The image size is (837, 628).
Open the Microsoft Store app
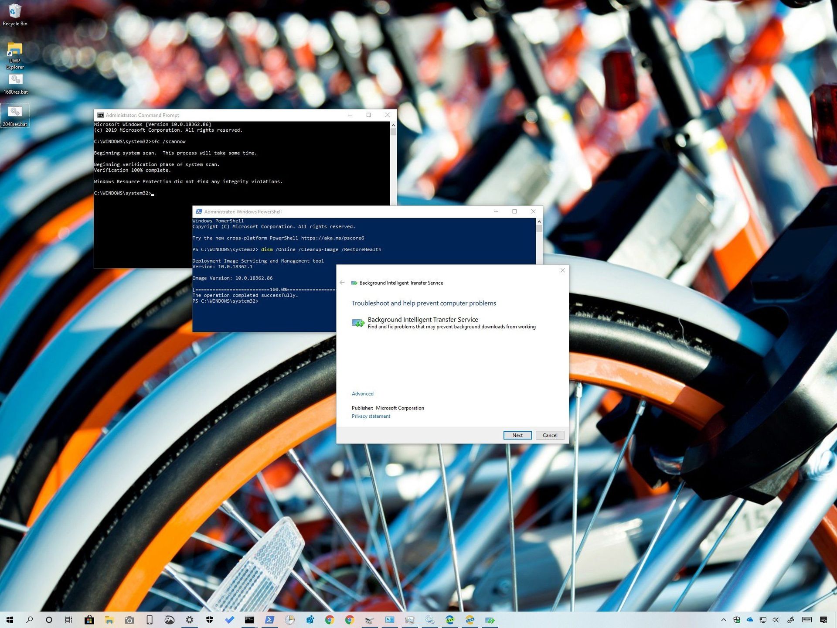(x=89, y=620)
